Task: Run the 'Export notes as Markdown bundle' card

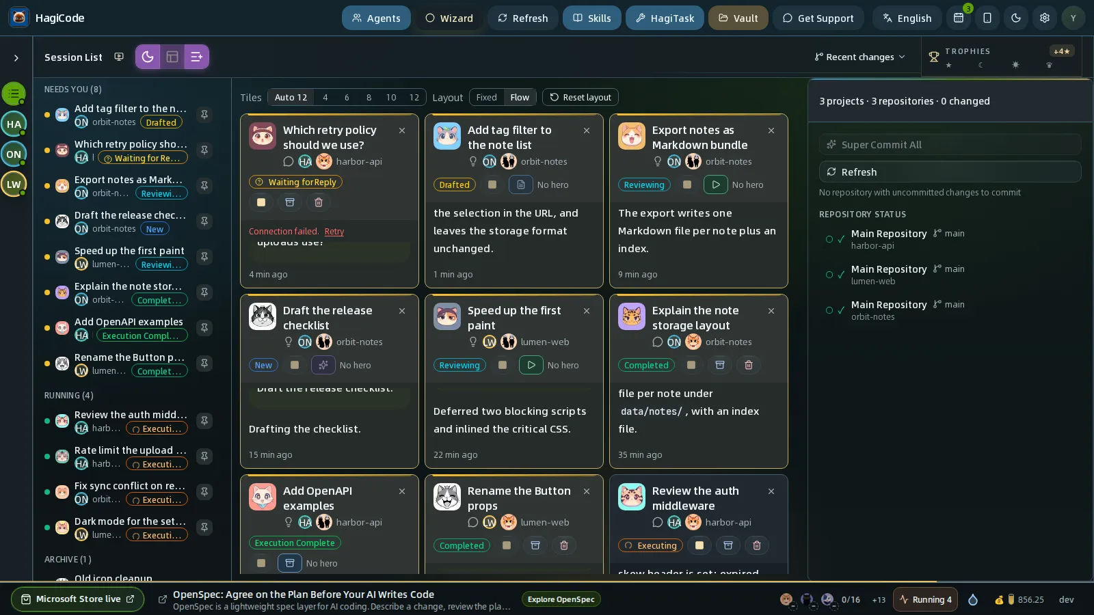Action: pyautogui.click(x=715, y=184)
